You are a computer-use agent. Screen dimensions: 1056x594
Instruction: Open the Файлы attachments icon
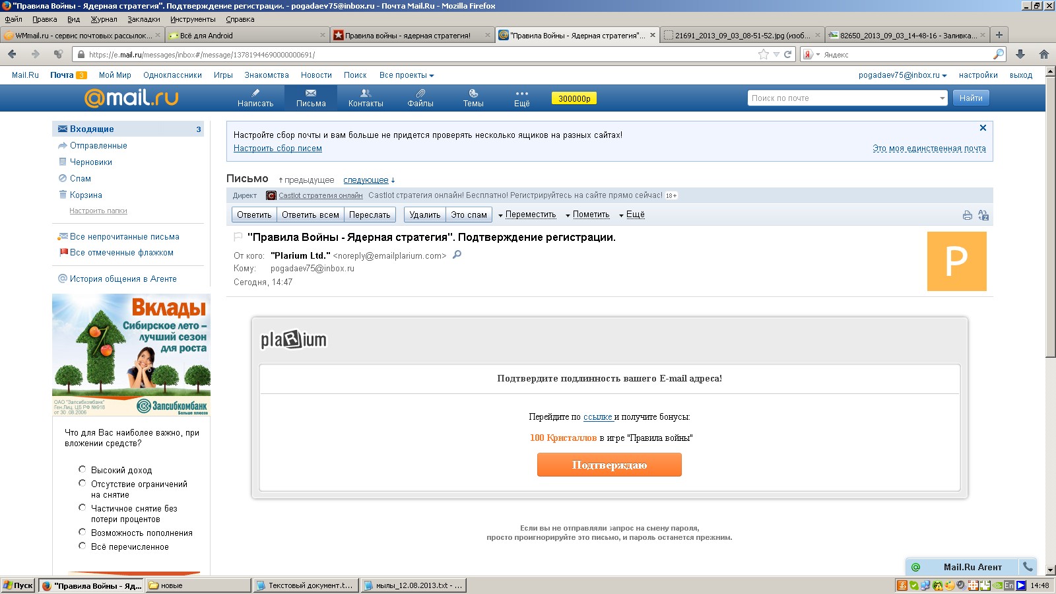pos(420,98)
